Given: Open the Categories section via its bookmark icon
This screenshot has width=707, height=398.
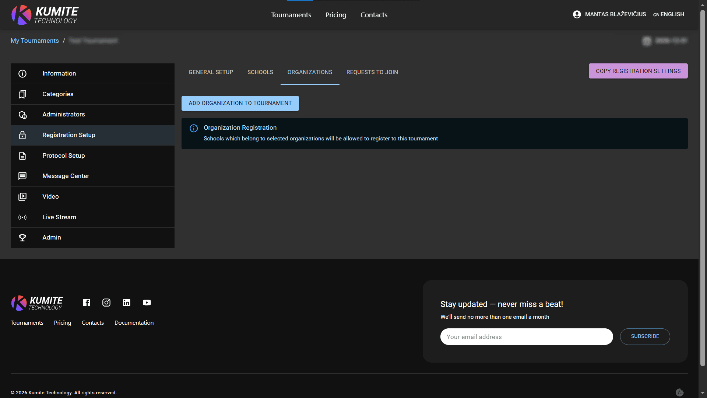Looking at the screenshot, I should click(22, 94).
